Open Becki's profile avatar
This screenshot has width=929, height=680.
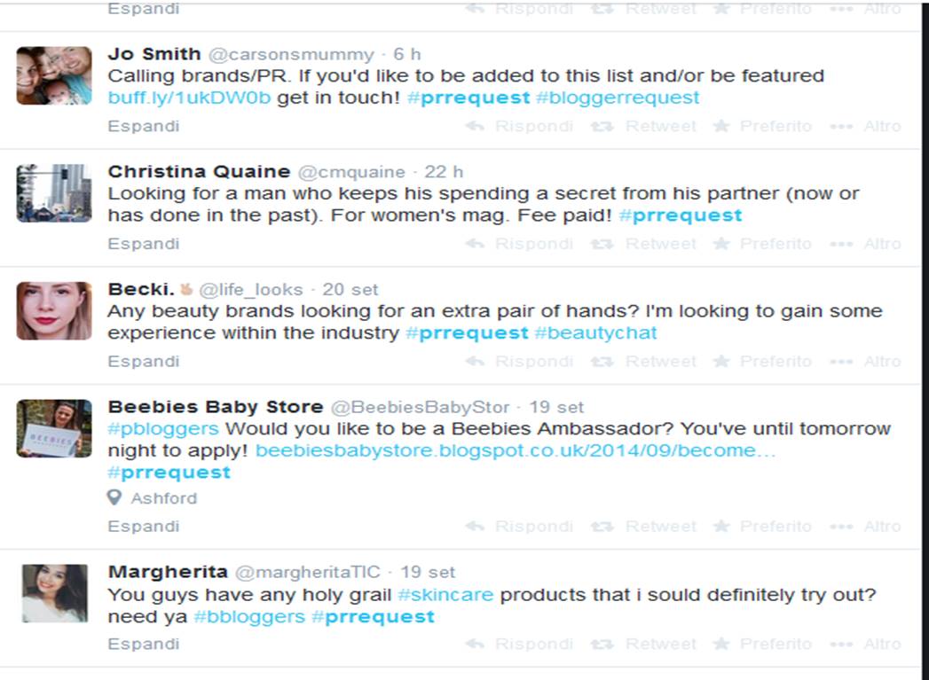54,311
